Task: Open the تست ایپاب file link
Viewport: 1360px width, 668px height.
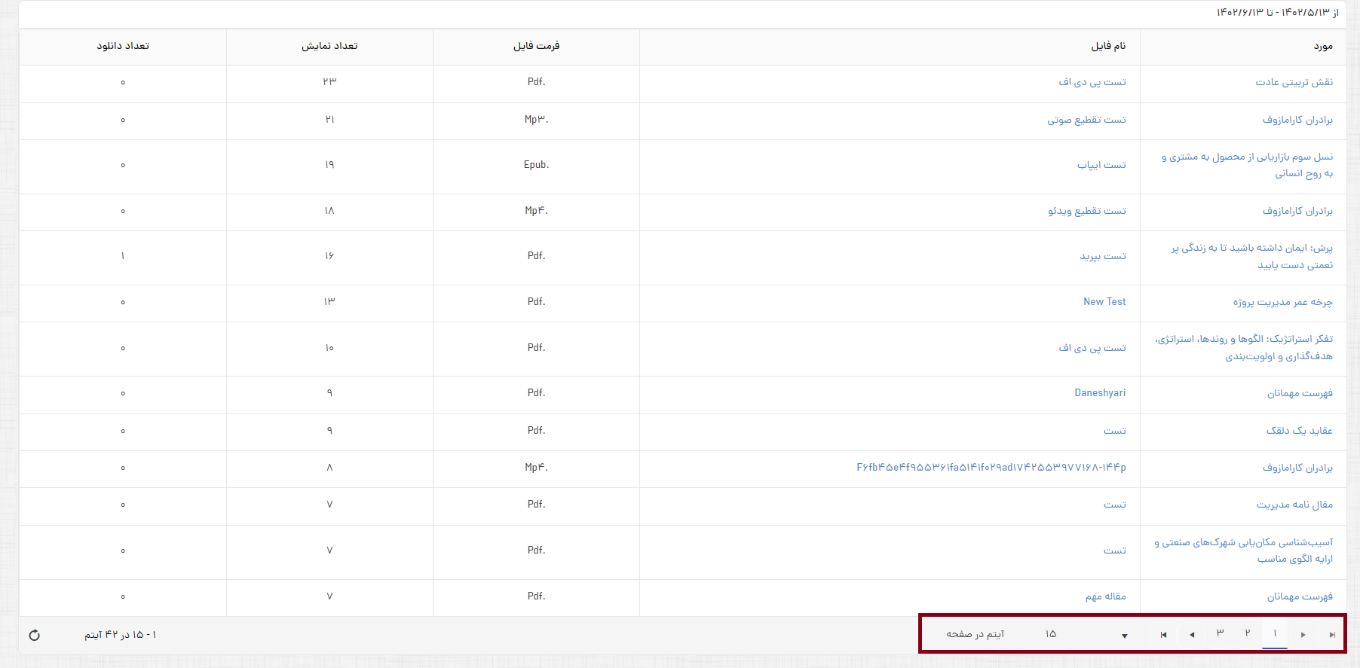Action: coord(1101,165)
